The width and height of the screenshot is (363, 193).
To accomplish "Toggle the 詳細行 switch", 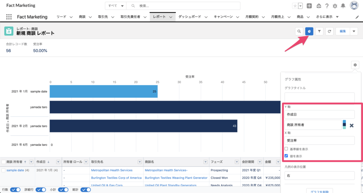I will [x=41, y=190].
